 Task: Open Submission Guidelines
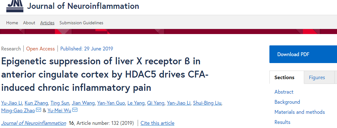(x=81, y=23)
